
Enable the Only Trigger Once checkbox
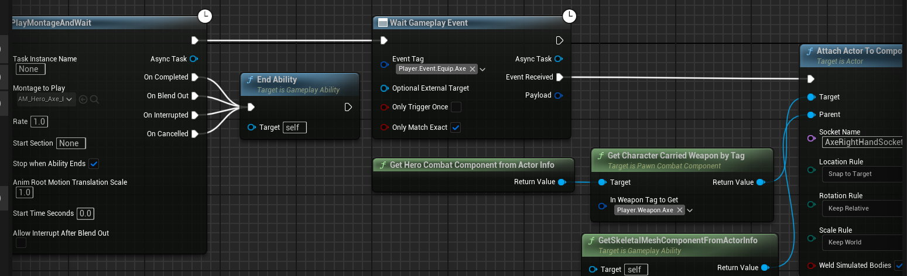pos(456,107)
